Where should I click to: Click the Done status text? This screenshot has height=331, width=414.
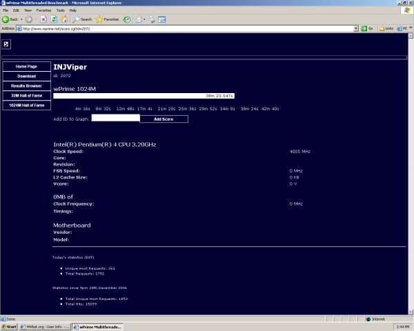tap(10, 319)
